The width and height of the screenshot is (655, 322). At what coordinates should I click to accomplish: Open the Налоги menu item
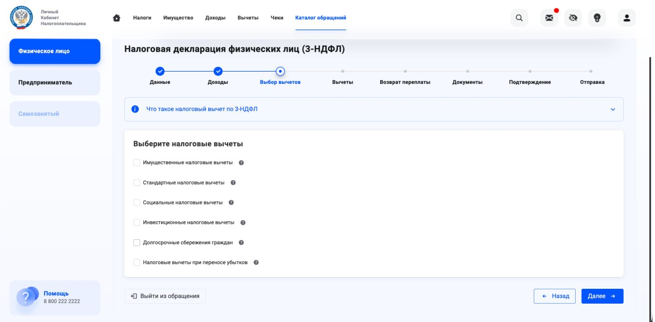click(x=142, y=18)
